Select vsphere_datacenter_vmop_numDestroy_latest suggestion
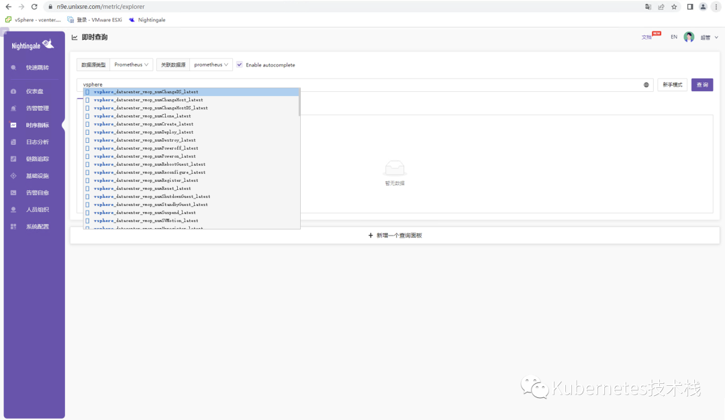This screenshot has width=725, height=420. (x=191, y=140)
